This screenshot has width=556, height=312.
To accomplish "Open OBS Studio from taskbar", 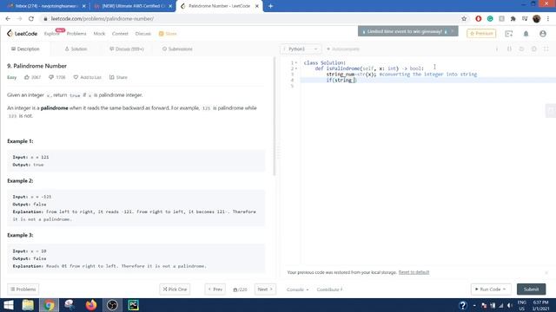I will [x=112, y=305].
